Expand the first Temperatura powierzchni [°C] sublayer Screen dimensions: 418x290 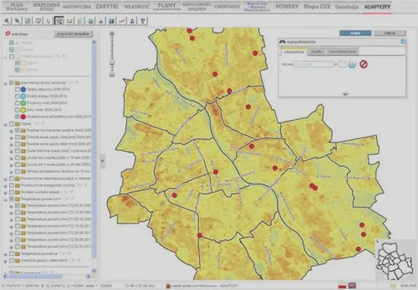pos(11,206)
